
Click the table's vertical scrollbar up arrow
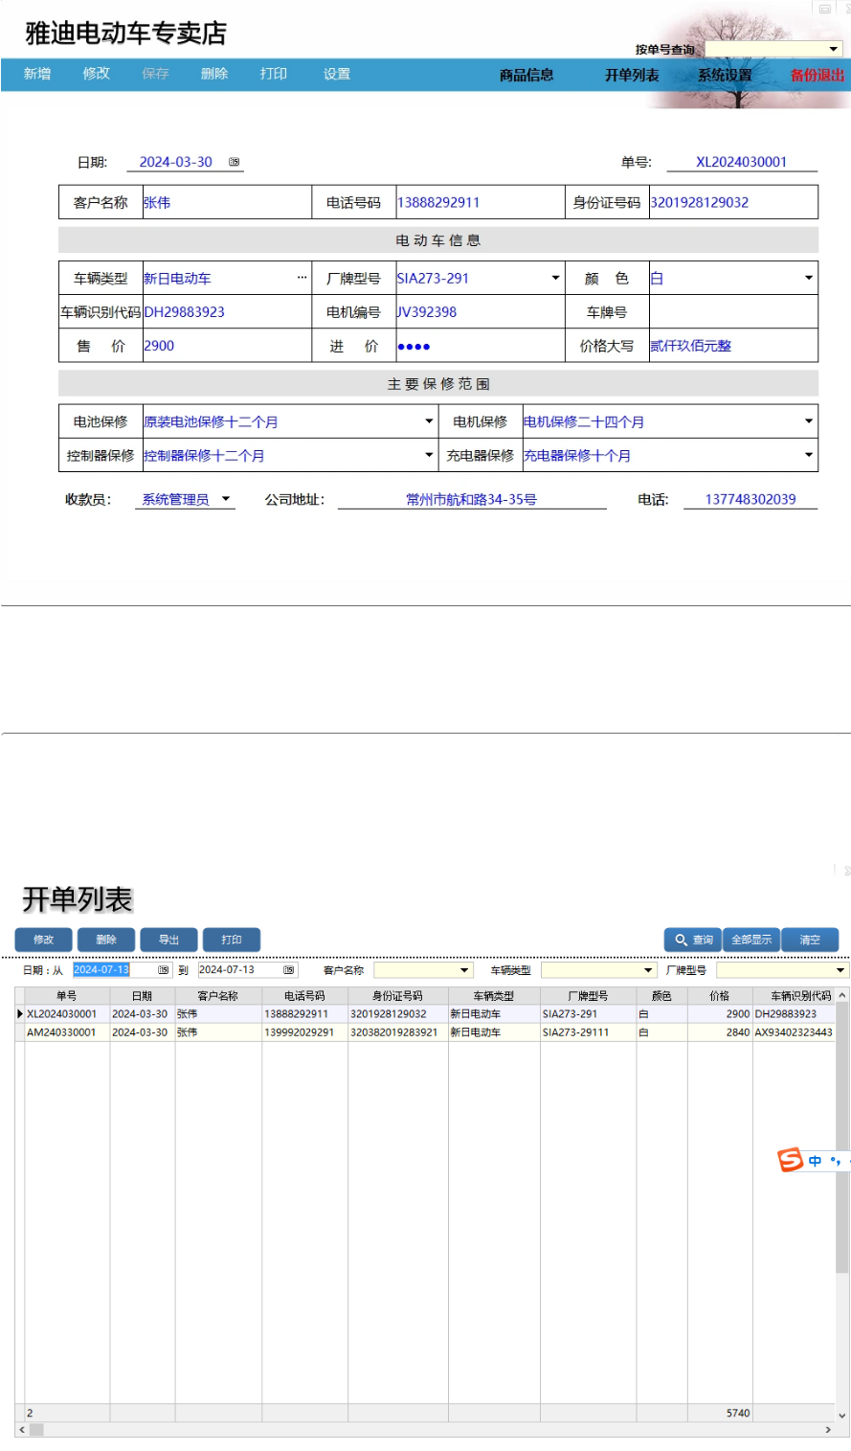pyautogui.click(x=842, y=996)
